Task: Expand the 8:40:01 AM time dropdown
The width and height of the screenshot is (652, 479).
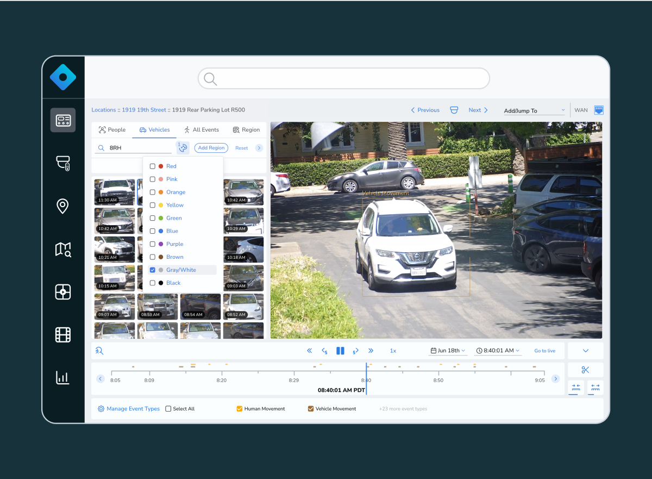Action: click(498, 351)
